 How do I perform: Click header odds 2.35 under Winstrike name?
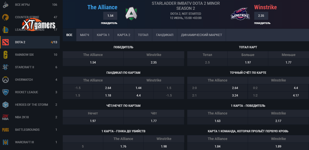coord(261,16)
